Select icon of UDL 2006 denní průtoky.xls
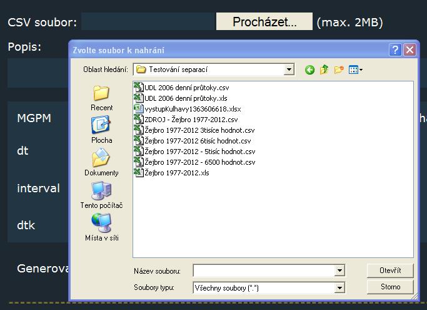 coord(139,98)
